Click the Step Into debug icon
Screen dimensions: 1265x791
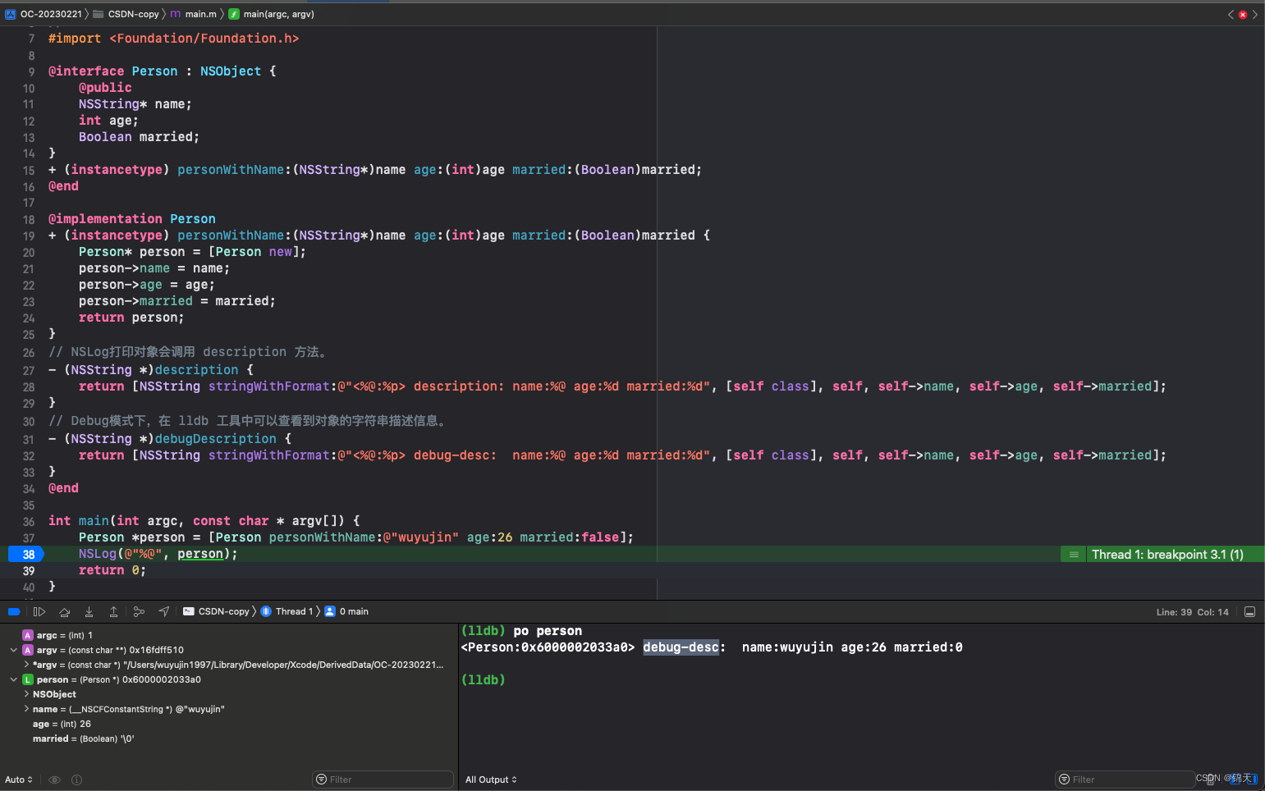pyautogui.click(x=89, y=611)
